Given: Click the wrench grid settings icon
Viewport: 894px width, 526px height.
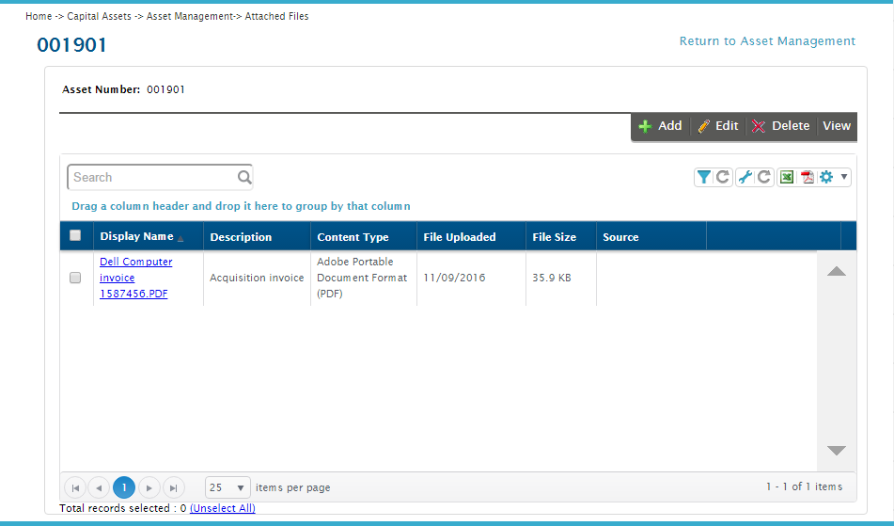Looking at the screenshot, I should coord(745,177).
